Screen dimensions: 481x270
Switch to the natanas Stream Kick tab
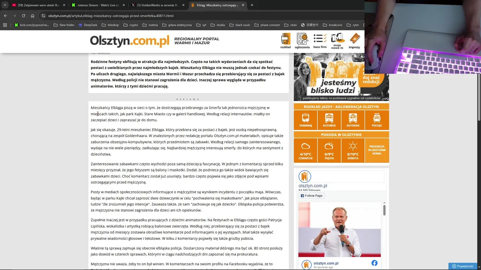tap(98, 5)
